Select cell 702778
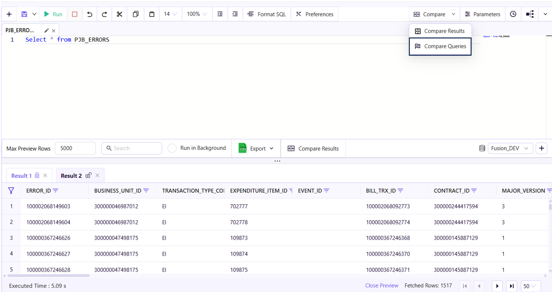The width and height of the screenshot is (552, 294). click(x=239, y=222)
